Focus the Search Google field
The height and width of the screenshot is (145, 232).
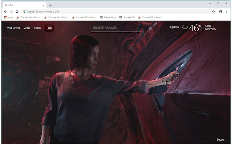[116, 28]
